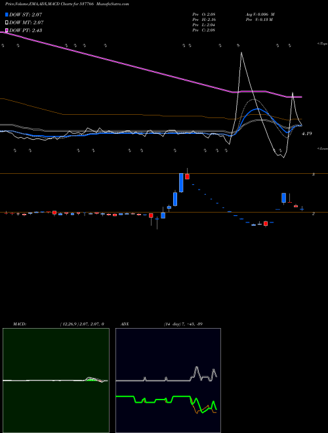
Task: Click the MACD panel heading
Action: click(20, 324)
